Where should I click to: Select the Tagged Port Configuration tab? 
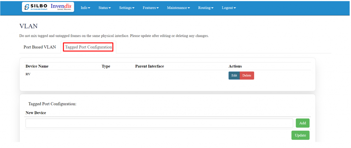88,47
